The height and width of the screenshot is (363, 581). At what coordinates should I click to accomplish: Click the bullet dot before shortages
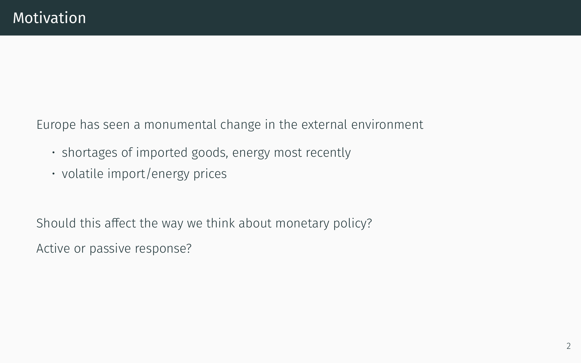(x=53, y=152)
